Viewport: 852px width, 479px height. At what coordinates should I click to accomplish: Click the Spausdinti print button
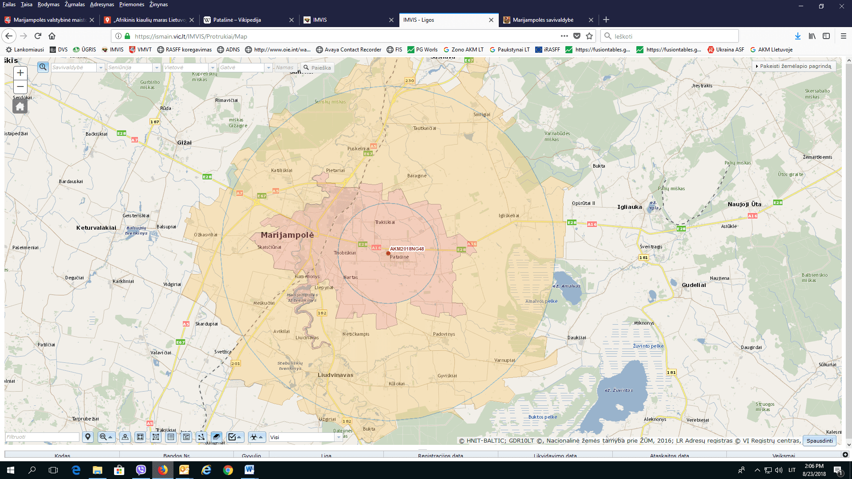(820, 440)
